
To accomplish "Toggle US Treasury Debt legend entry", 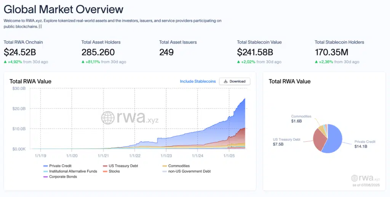I will point(122,166).
